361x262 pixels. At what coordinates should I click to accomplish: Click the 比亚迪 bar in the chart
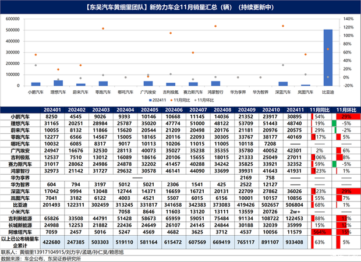328,57
